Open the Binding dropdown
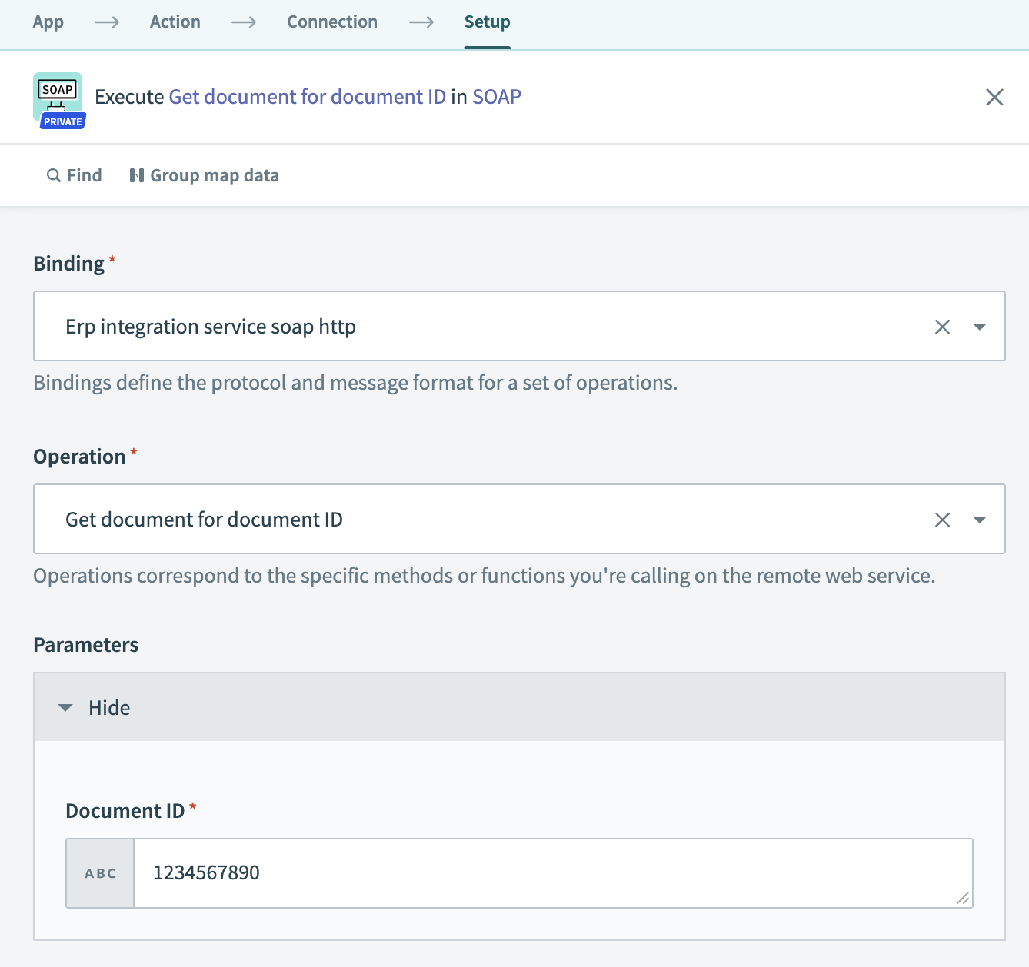Image resolution: width=1029 pixels, height=967 pixels. tap(980, 326)
